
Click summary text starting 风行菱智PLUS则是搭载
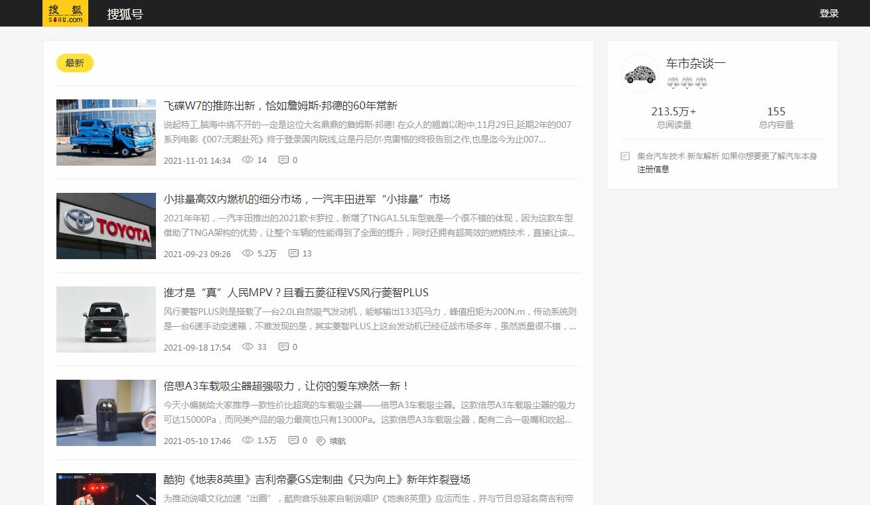pos(370,319)
